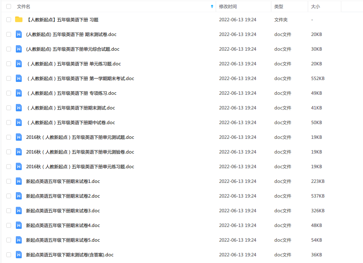Open 新起点英语五年级下册期末试卷2.doc
The height and width of the screenshot is (263, 363).
click(63, 196)
